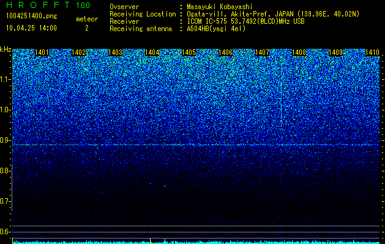Screen dimensions: 385x244
Task: Click the 1410 time marker
Action: (373, 52)
